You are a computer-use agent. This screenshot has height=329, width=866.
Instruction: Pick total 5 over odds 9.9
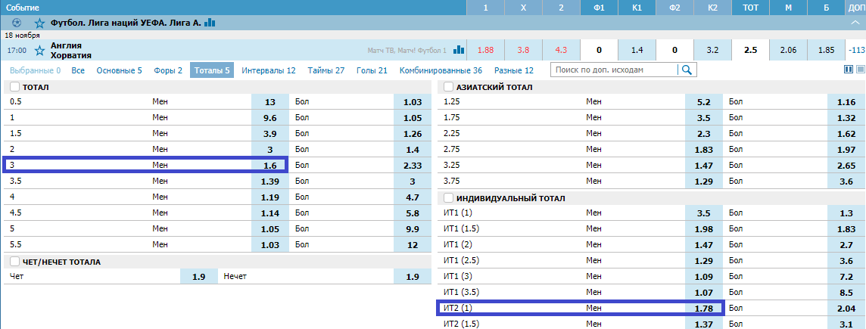pos(413,227)
